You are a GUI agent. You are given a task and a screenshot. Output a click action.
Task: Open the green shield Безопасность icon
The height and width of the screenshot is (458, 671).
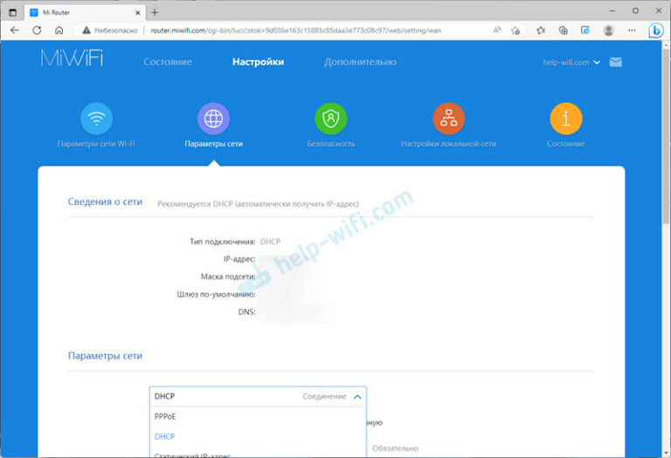[331, 119]
